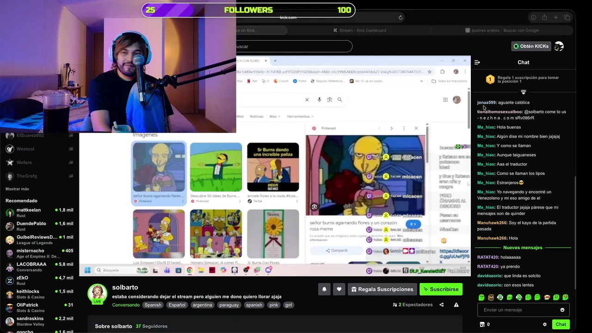
Task: Open the chat shop icon
Action: [x=482, y=325]
